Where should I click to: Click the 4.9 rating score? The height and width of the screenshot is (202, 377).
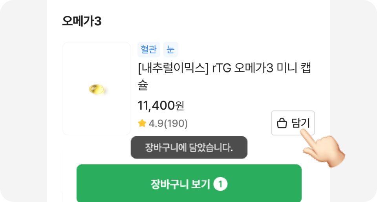tap(156, 124)
